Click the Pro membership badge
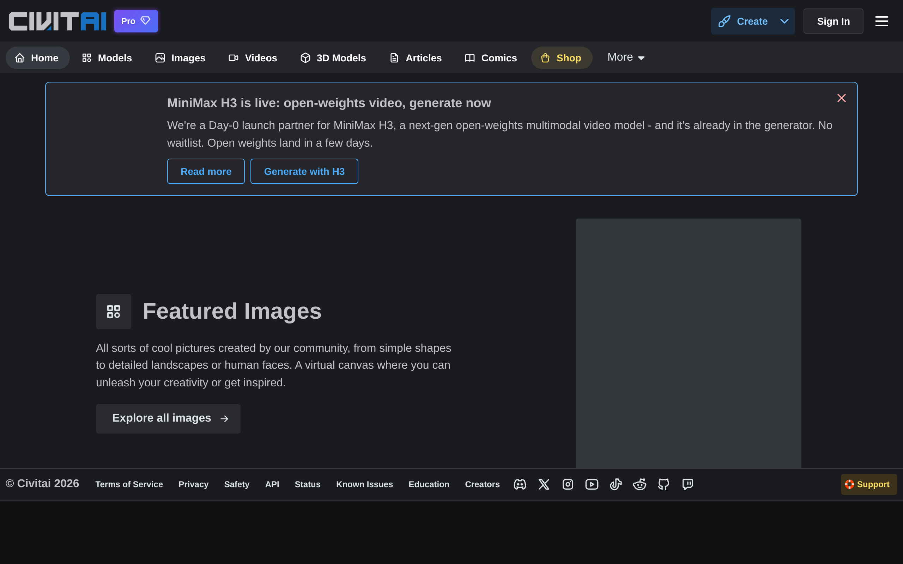Image resolution: width=903 pixels, height=564 pixels. pos(136,21)
